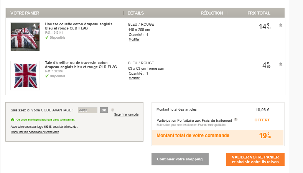Open the Housse couette OLD FLAG product title
Viewport: 303px width, 173px height.
[79, 26]
